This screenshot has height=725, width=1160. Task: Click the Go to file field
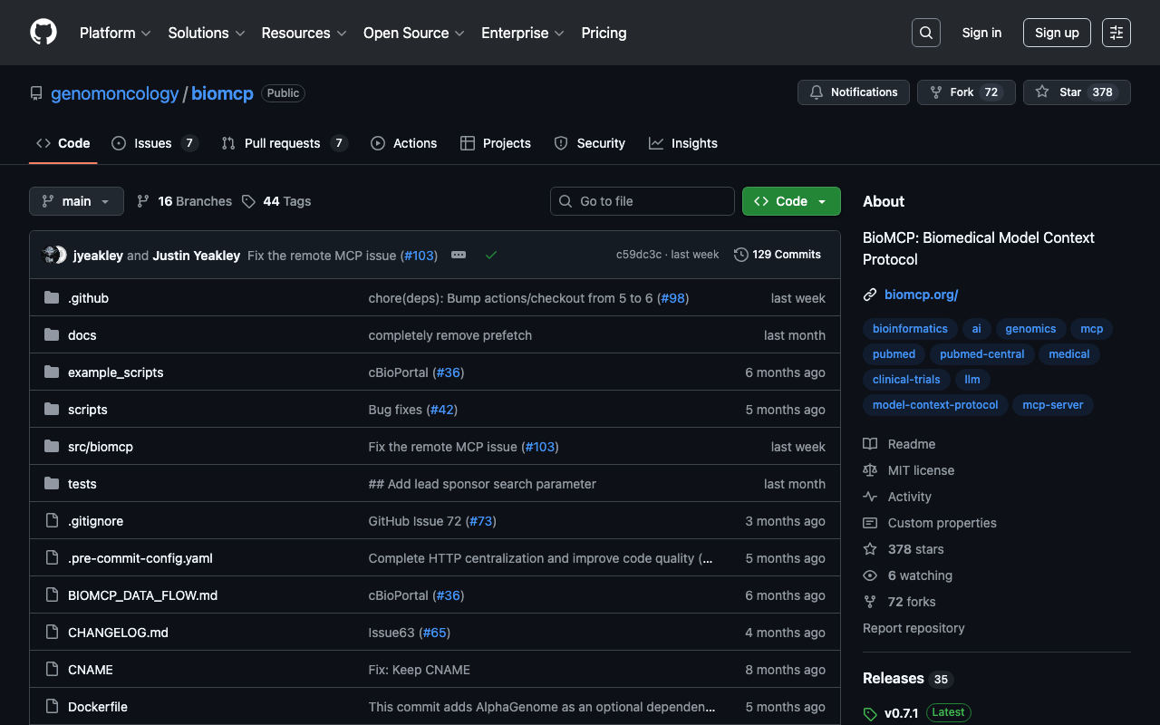(643, 201)
